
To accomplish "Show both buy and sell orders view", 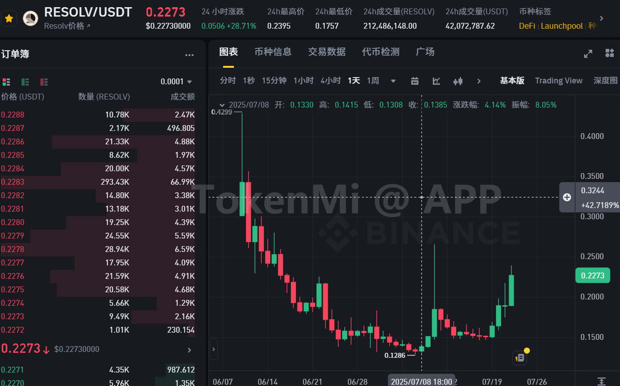I will point(6,82).
